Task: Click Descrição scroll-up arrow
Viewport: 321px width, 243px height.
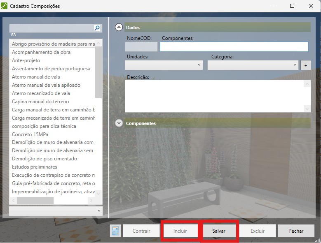Action: point(307,84)
